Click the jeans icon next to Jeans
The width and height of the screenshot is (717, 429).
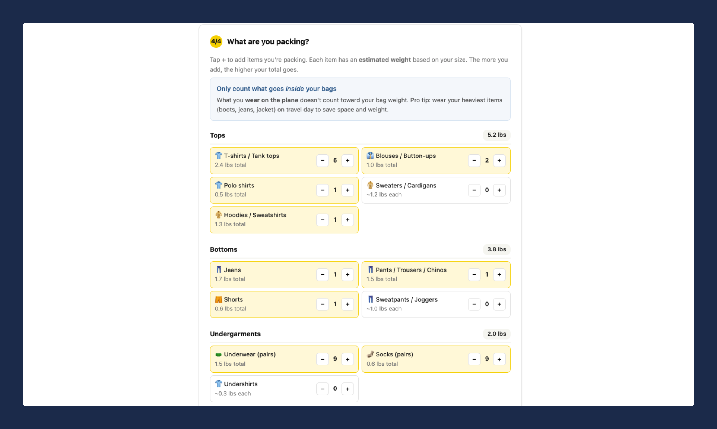(x=218, y=270)
